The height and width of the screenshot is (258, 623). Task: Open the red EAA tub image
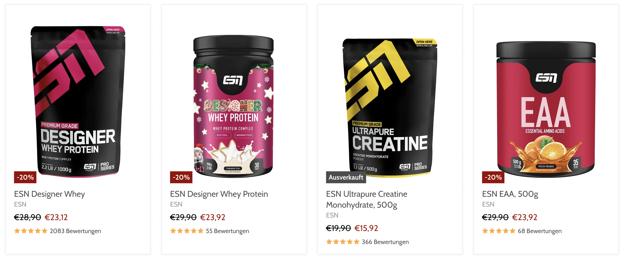[546, 109]
